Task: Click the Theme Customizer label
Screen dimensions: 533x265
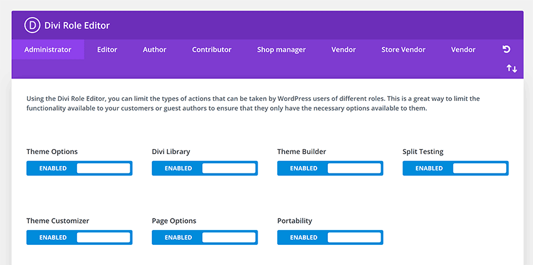Action: pyautogui.click(x=58, y=221)
